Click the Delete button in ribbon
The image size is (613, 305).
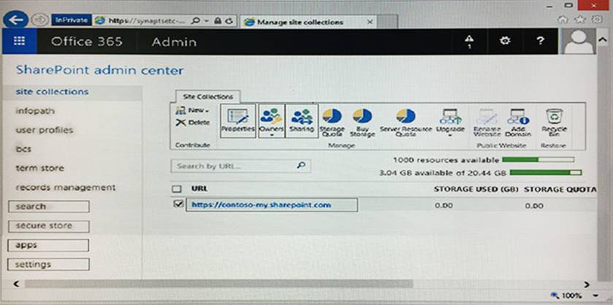(x=193, y=123)
